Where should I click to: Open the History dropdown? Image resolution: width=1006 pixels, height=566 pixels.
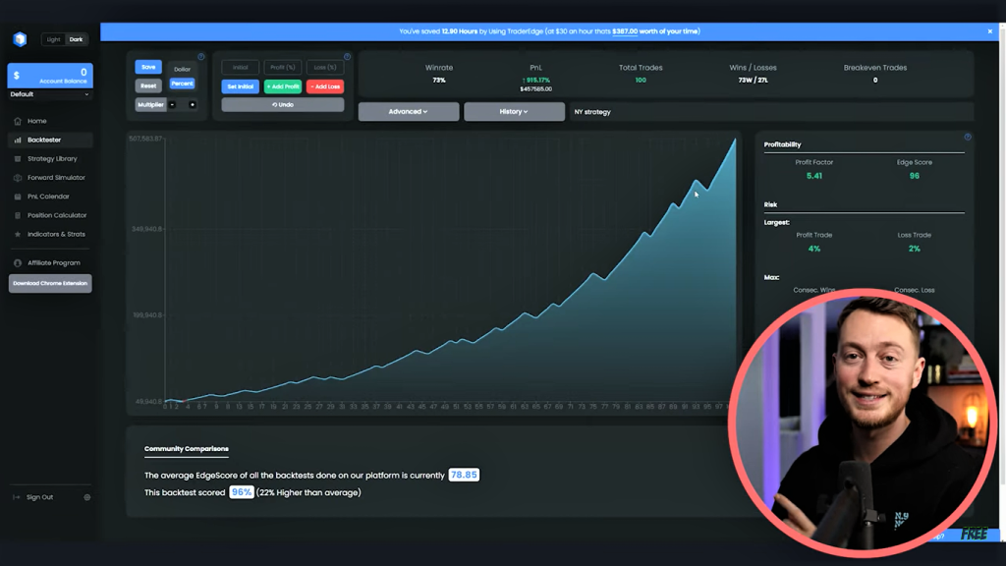514,112
